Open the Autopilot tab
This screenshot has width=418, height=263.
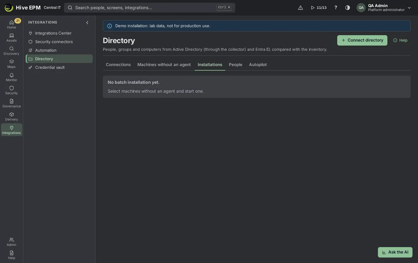[x=258, y=65]
